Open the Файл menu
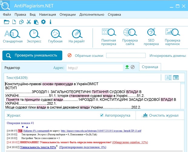The image size is (188, 152). [x=7, y=15]
